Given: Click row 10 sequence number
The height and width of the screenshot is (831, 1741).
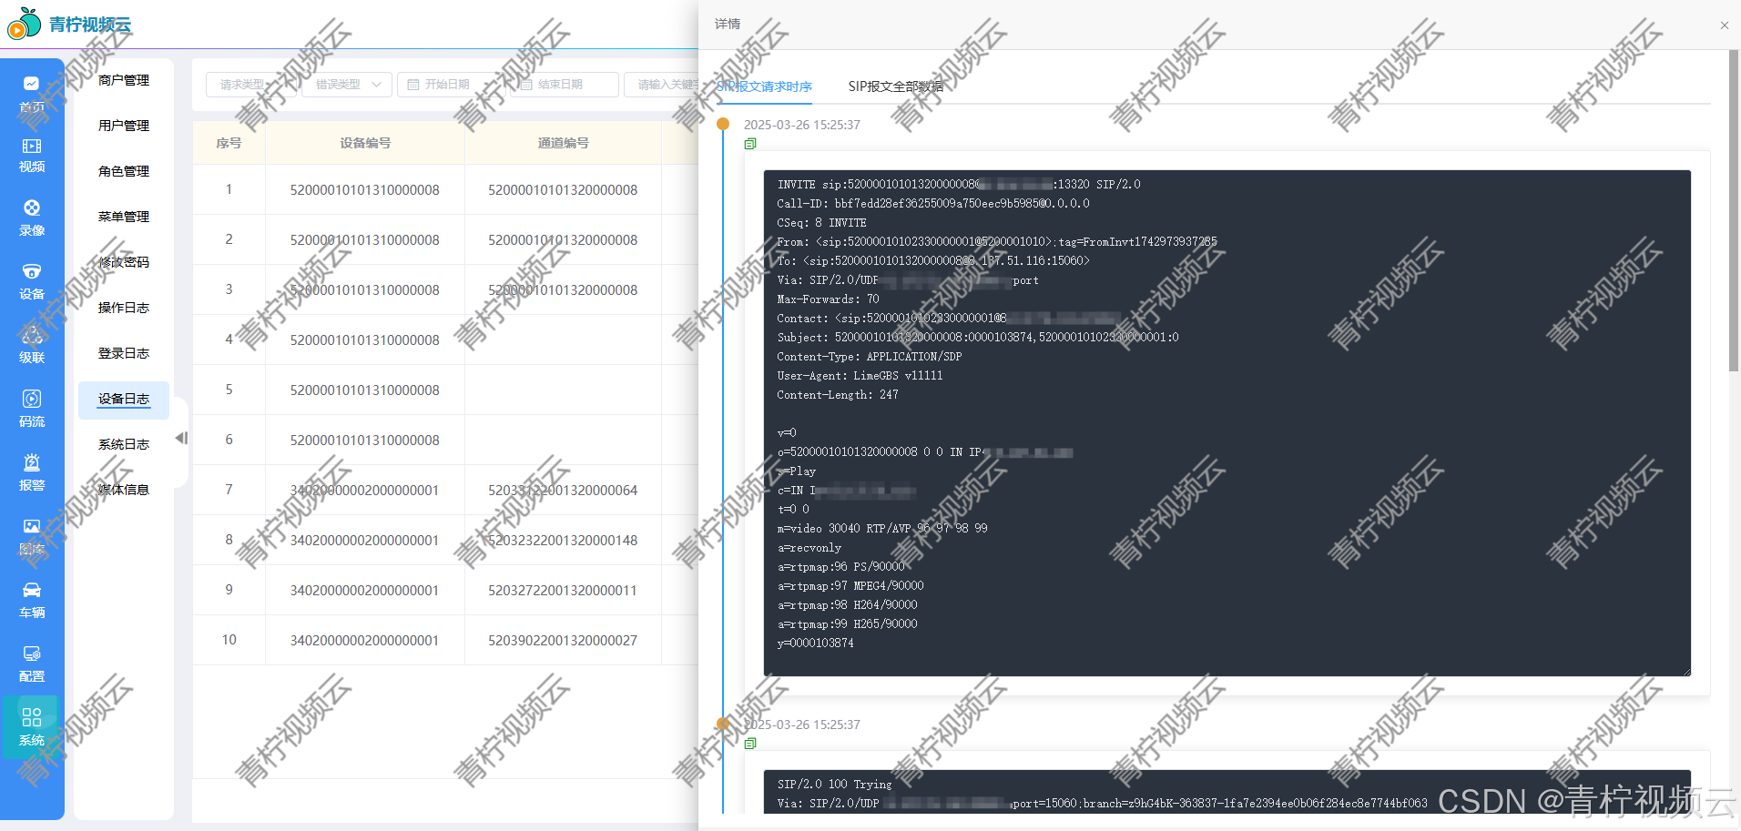Looking at the screenshot, I should point(229,641).
